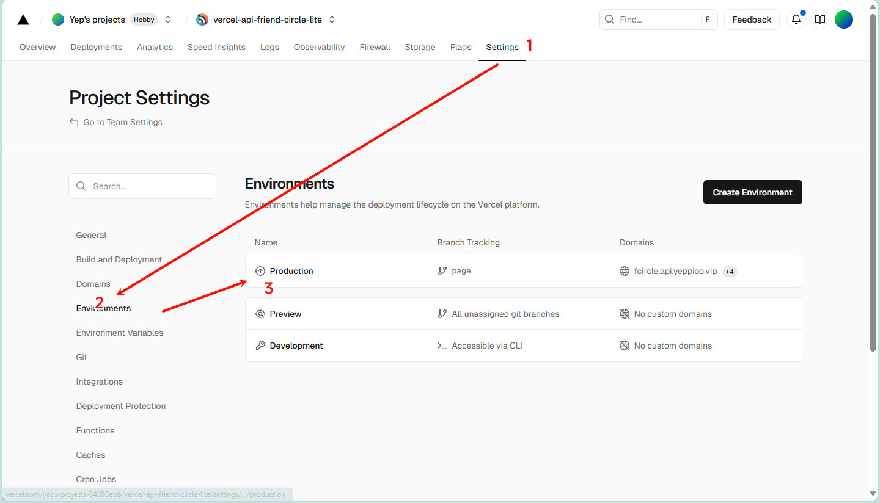Click the Yep's projects team avatar

point(58,20)
